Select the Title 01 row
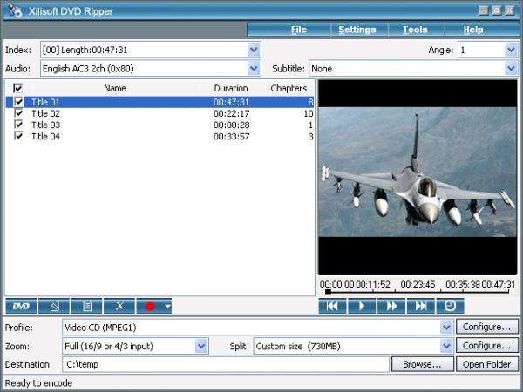This screenshot has width=523, height=392. 160,102
